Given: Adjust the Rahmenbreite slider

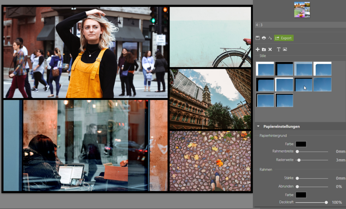Looking at the screenshot, I should coord(312,151).
